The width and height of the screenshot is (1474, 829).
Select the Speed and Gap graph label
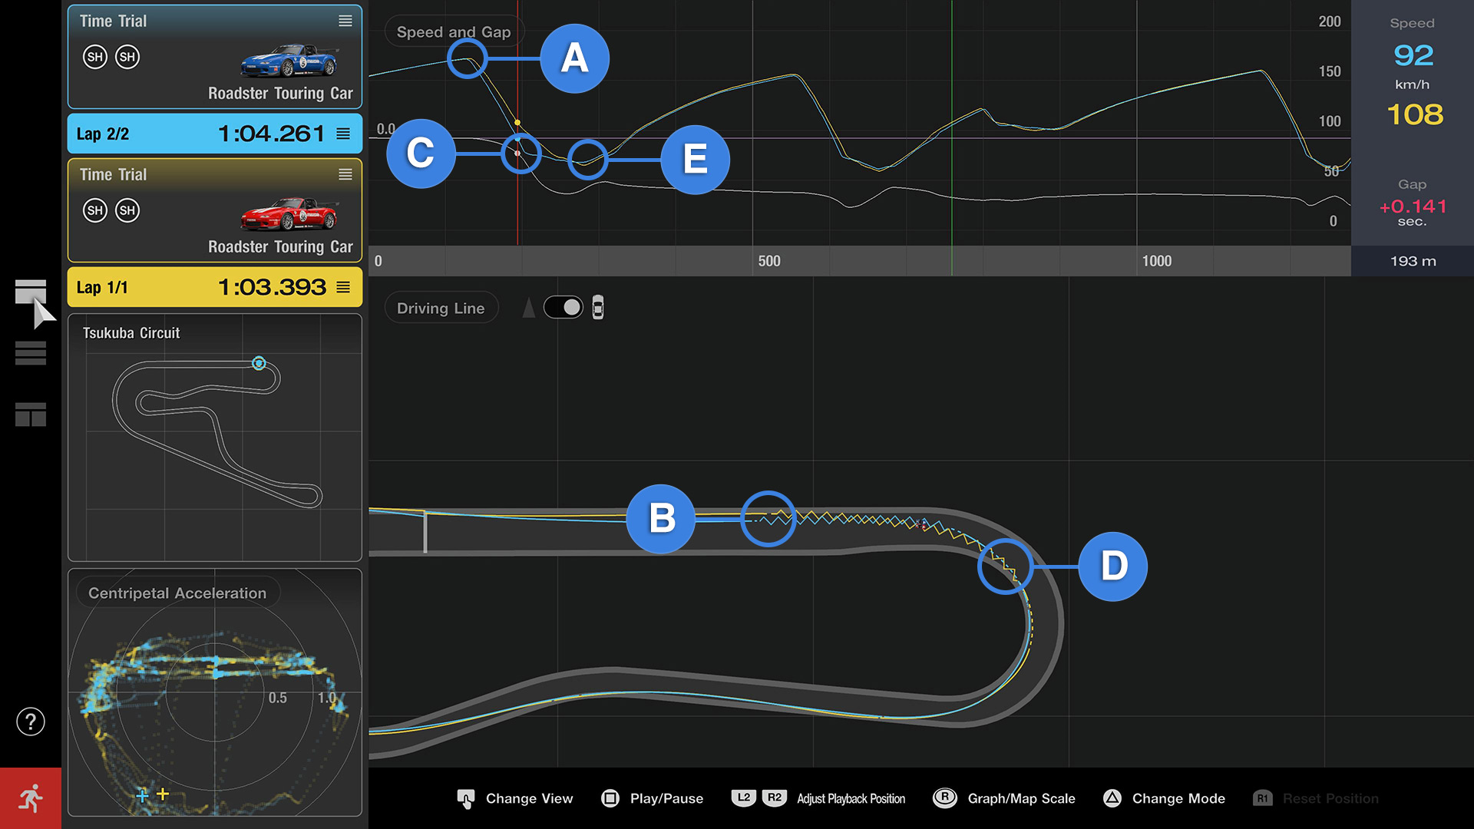453,32
